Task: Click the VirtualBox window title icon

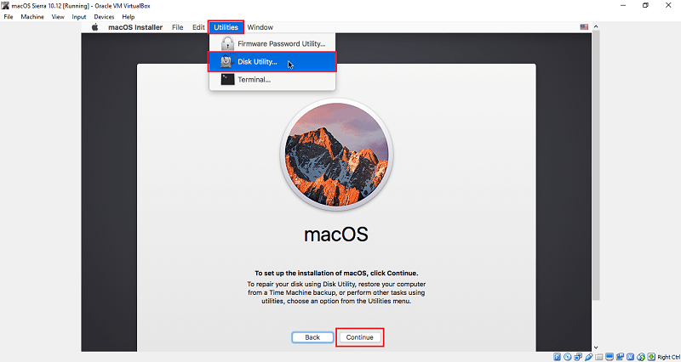Action: (6, 6)
